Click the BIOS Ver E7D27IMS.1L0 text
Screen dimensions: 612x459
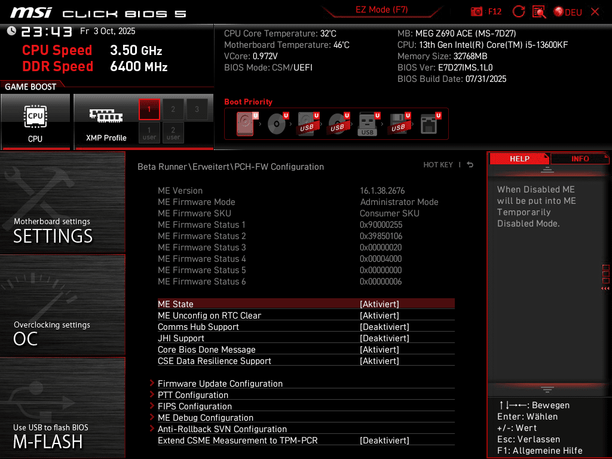[445, 68]
